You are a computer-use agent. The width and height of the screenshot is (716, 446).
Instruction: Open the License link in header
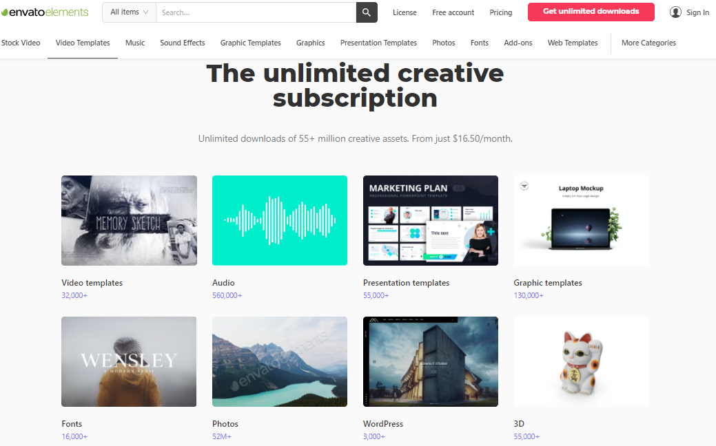[x=405, y=12]
